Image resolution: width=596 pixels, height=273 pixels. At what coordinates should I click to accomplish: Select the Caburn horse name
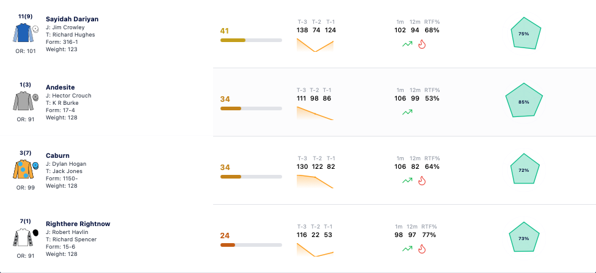[57, 155]
